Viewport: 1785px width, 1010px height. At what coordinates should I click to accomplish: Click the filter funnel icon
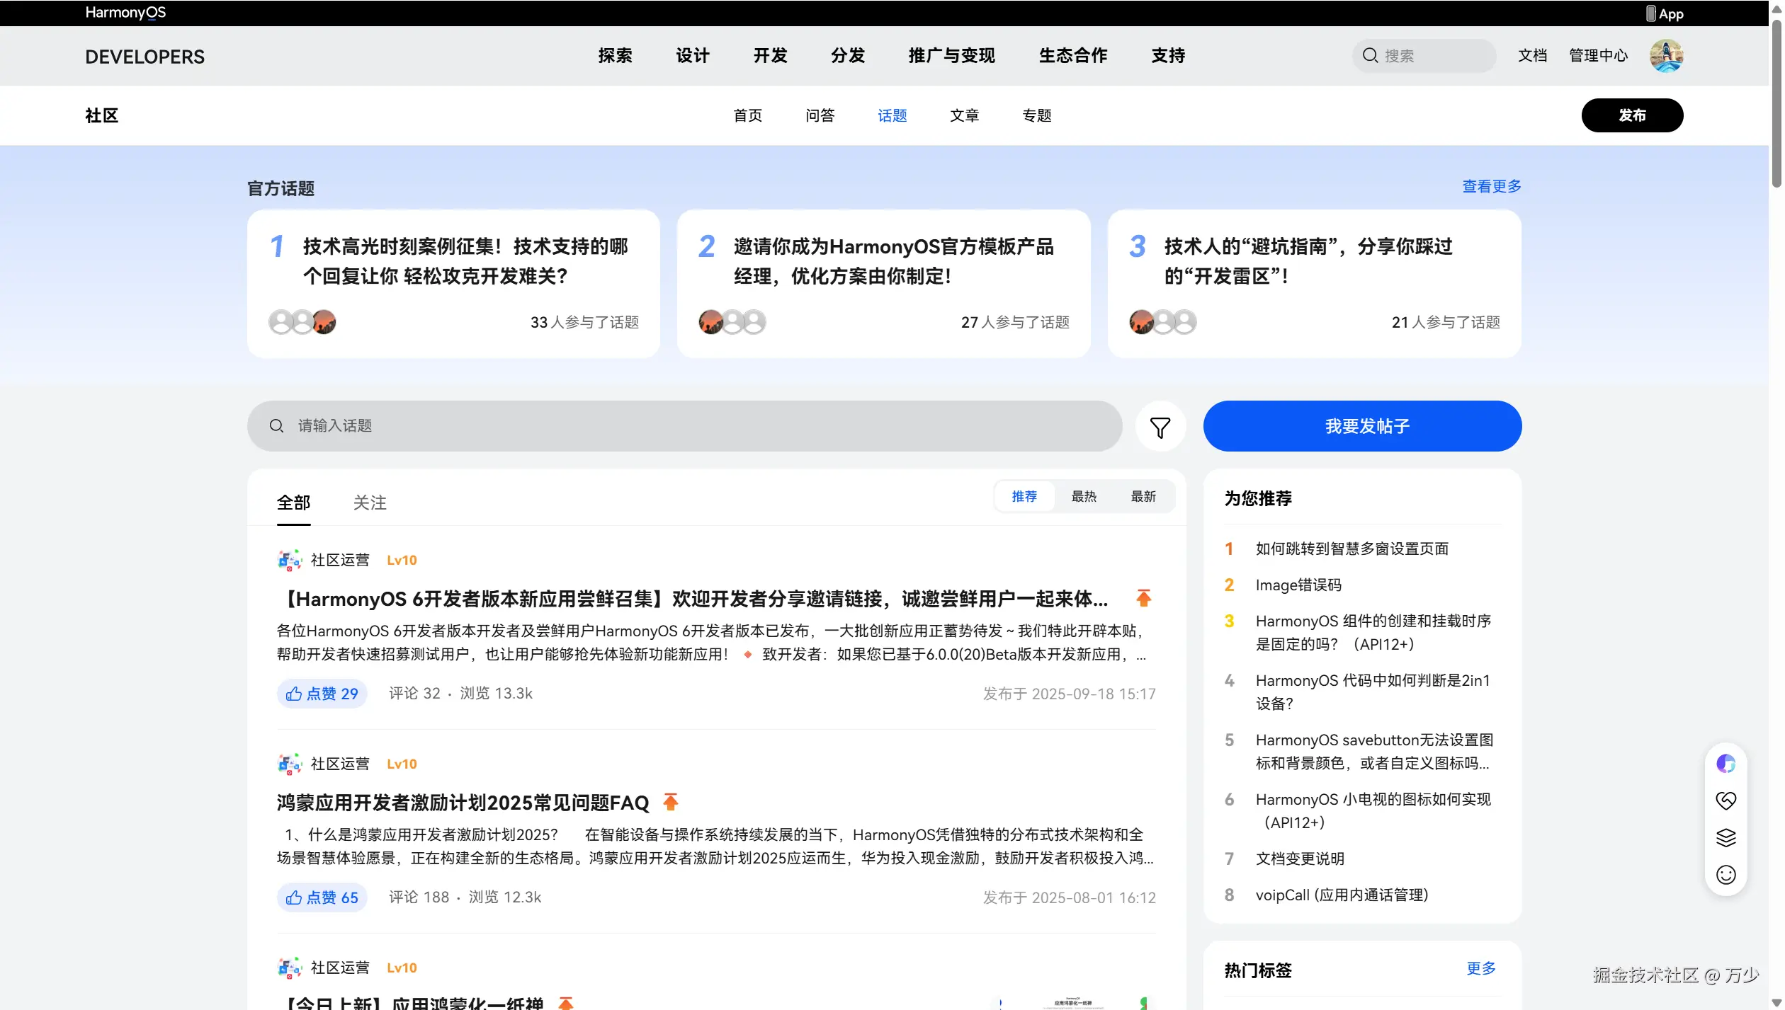pos(1160,427)
